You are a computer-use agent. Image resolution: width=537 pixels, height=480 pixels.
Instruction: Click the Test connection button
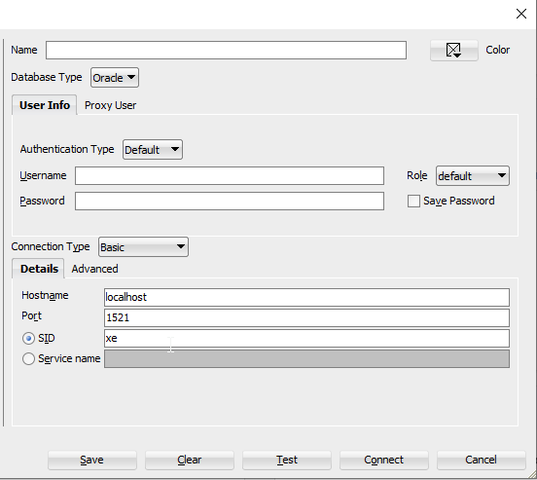(x=287, y=460)
